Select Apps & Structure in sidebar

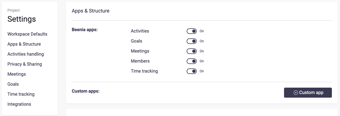(24, 44)
